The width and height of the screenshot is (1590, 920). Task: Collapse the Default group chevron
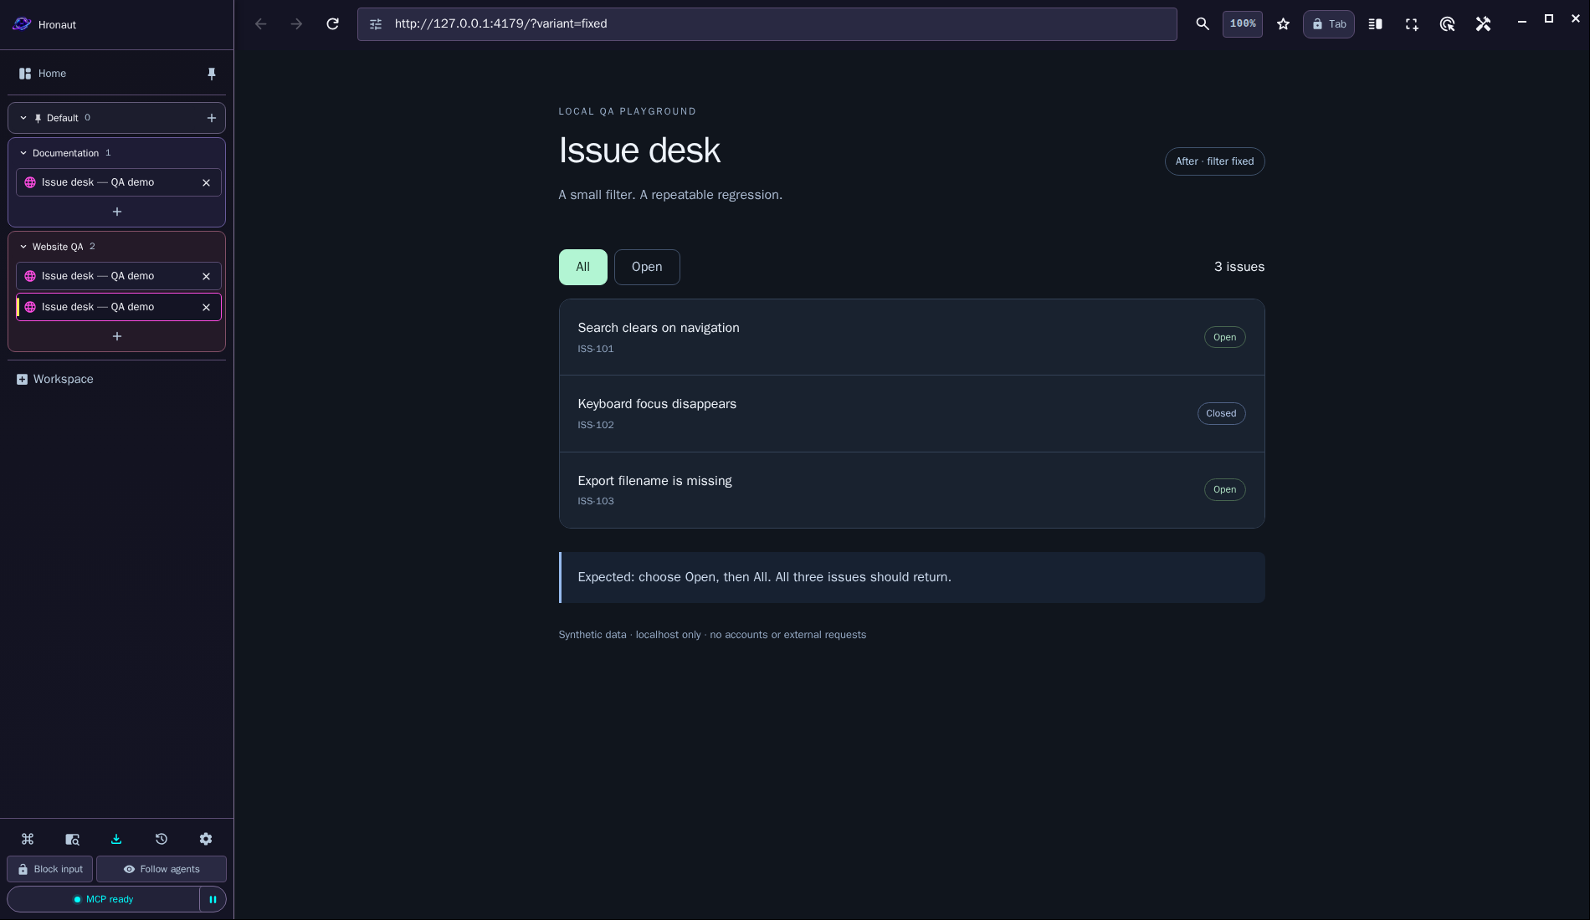click(x=23, y=118)
